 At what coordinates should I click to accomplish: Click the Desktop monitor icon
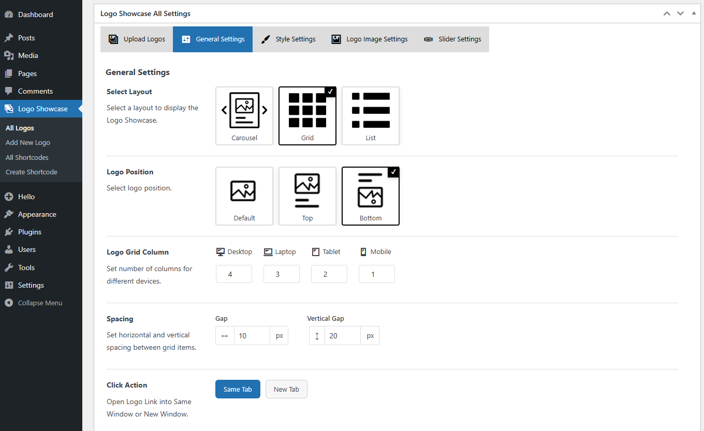point(221,252)
